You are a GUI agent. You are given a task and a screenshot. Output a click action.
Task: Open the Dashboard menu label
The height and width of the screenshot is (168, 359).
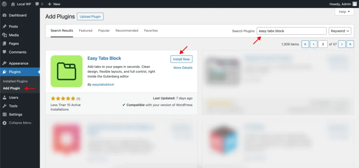(18, 15)
